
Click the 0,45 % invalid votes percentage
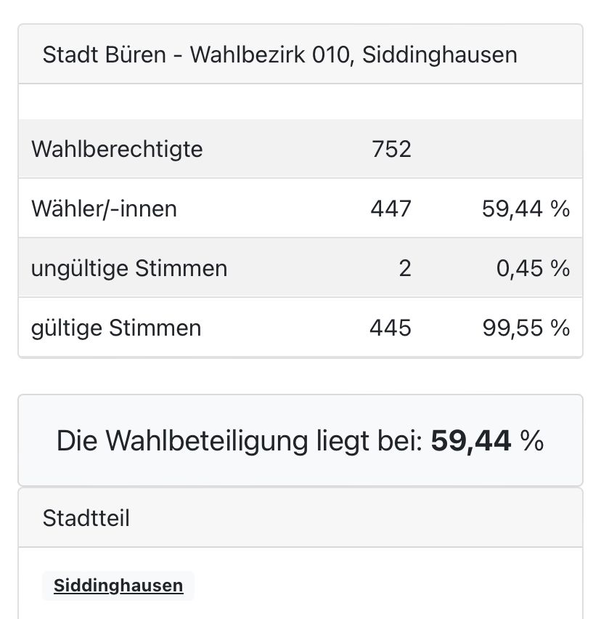533,269
